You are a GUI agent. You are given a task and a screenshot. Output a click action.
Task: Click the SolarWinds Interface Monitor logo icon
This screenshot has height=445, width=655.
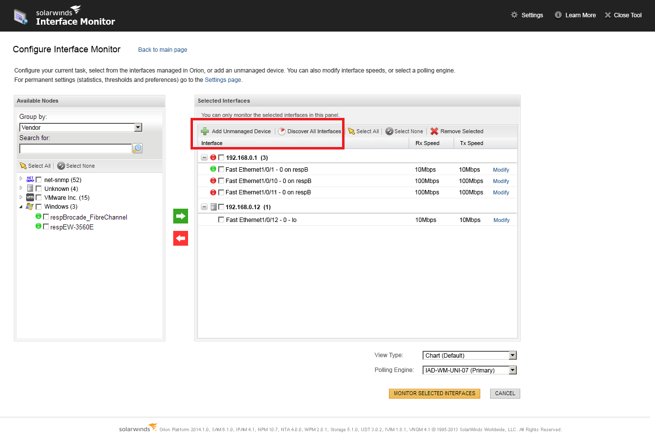pyautogui.click(x=21, y=17)
